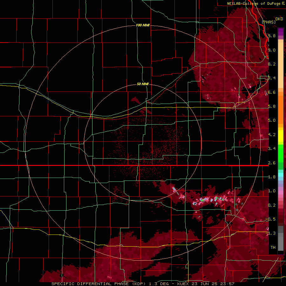Select the 50 NMI range ring label
Viewport: 286px width, 286px height.
coord(143,84)
